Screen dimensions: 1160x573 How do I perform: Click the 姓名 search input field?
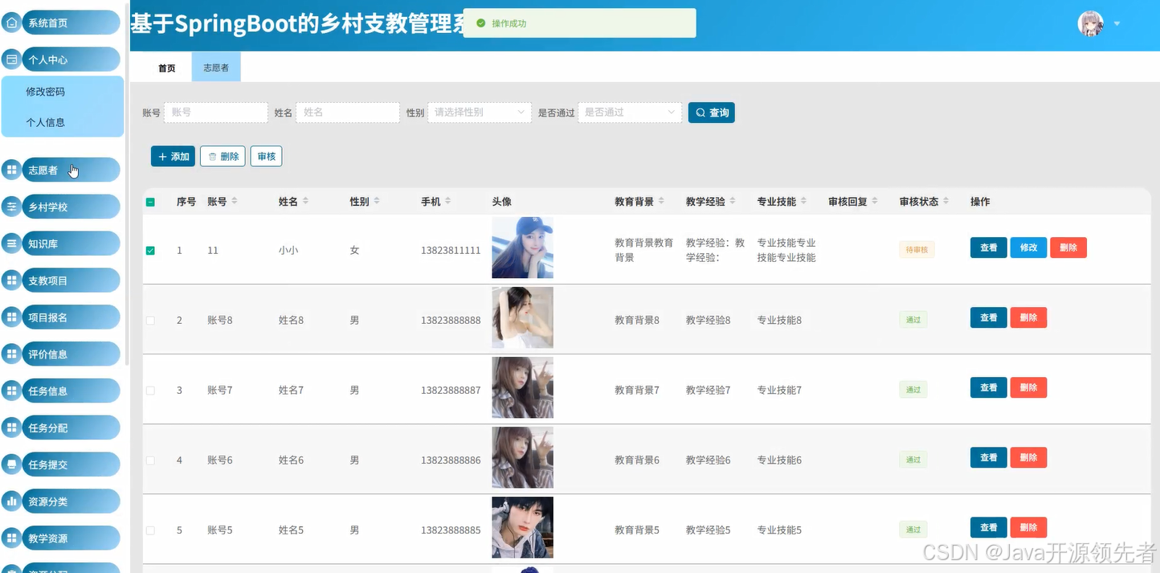pyautogui.click(x=348, y=113)
